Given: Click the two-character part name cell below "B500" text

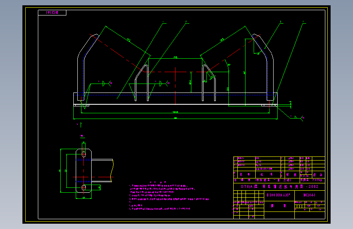Looking at the screenshot, I should 278,206.
